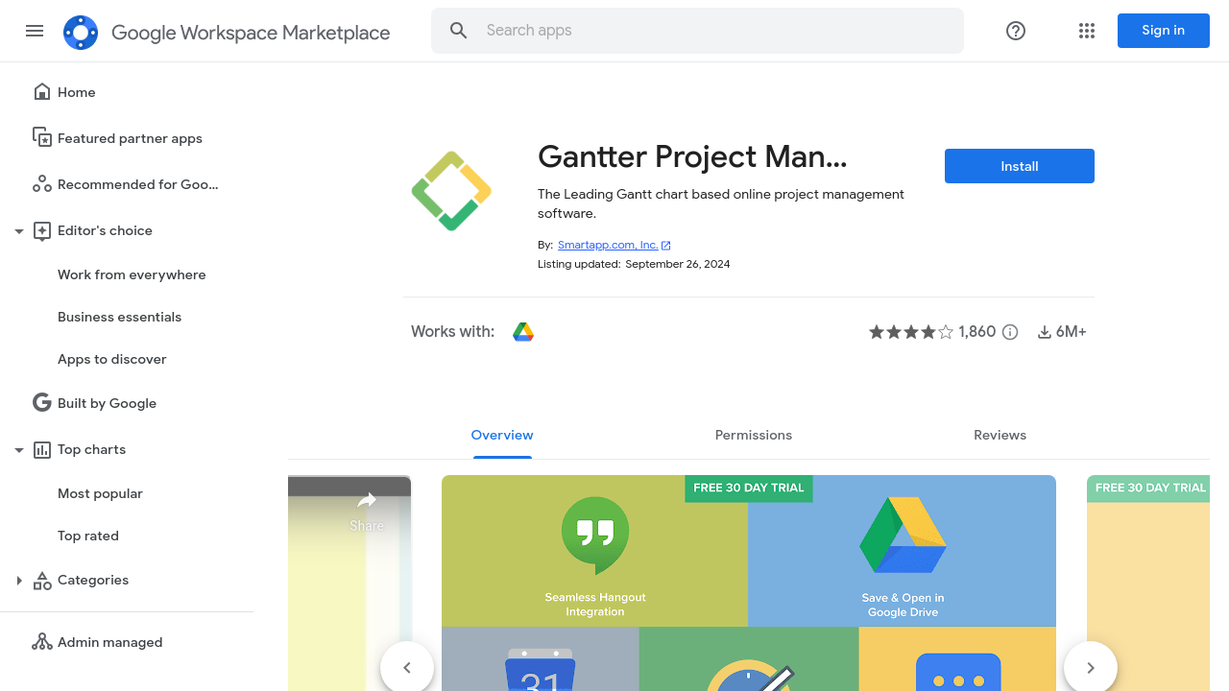Click the Categories shapes icon
The width and height of the screenshot is (1229, 691).
pyautogui.click(x=42, y=580)
